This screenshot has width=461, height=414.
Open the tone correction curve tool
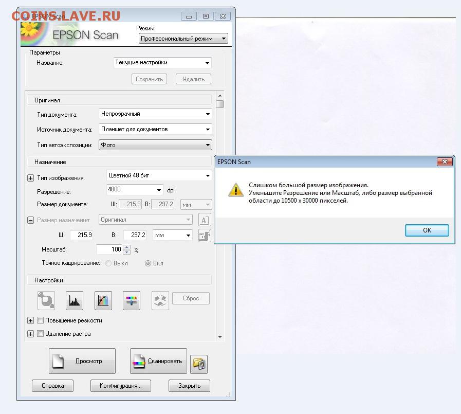click(x=103, y=300)
